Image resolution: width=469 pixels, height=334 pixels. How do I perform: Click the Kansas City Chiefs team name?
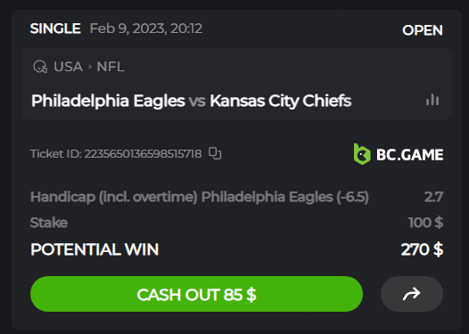(x=281, y=101)
